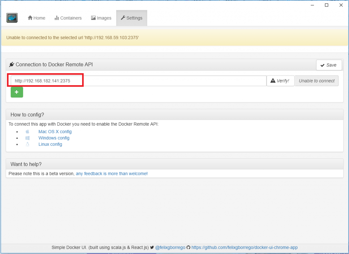Minimize the Docker UI window
This screenshot has height=254, width=349.
tap(312, 5)
